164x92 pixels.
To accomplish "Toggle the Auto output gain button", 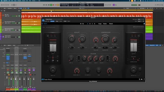I will 140,70.
